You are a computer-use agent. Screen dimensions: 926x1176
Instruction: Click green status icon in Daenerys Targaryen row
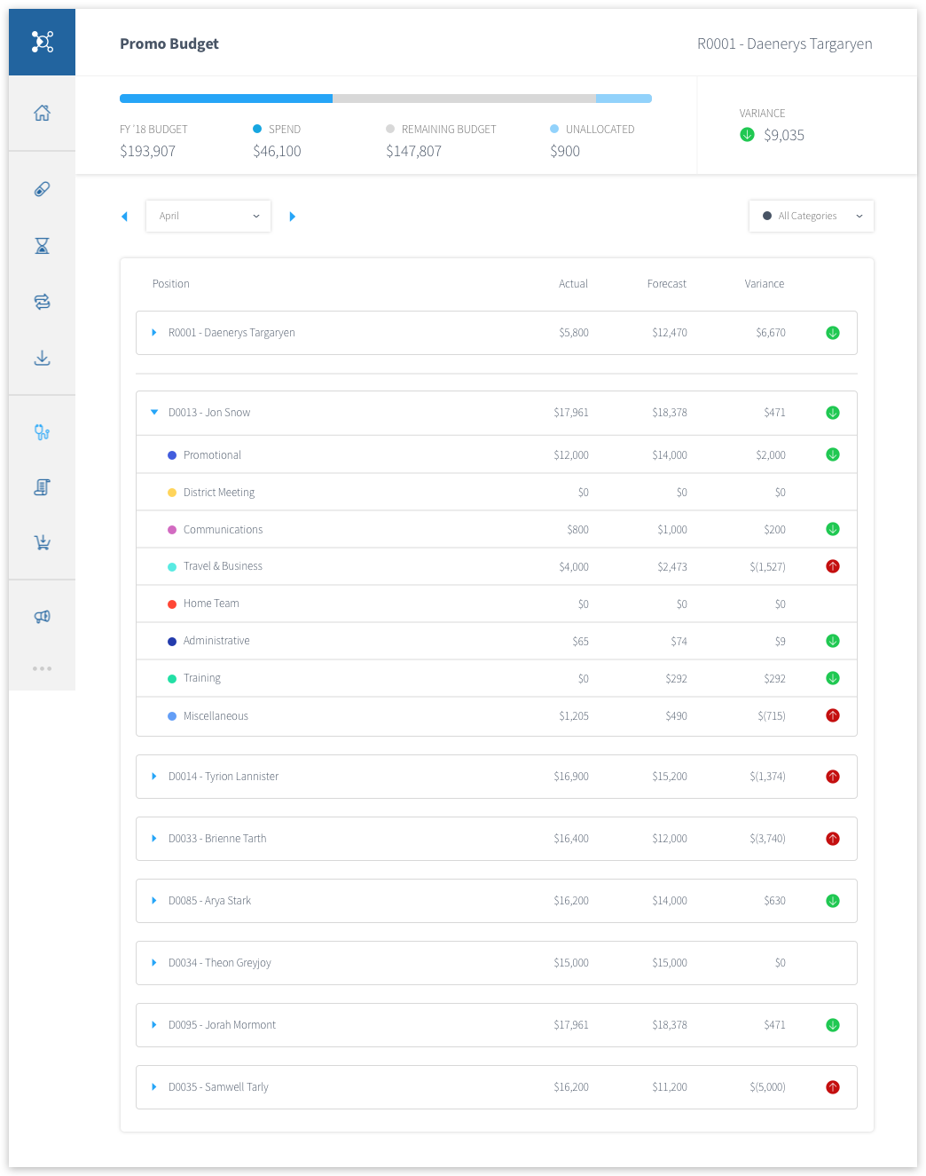point(833,333)
